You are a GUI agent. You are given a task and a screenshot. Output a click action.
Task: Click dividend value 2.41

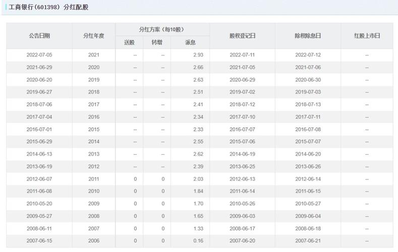(x=198, y=104)
